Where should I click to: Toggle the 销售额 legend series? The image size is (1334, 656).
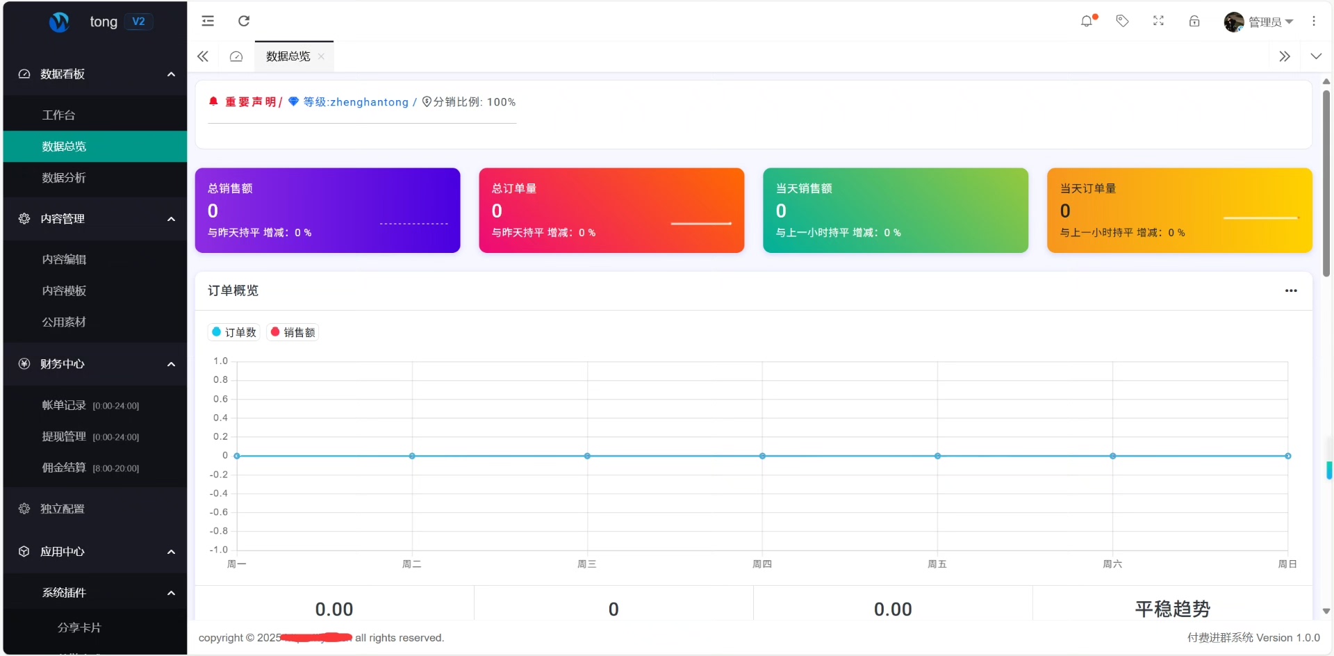(293, 332)
